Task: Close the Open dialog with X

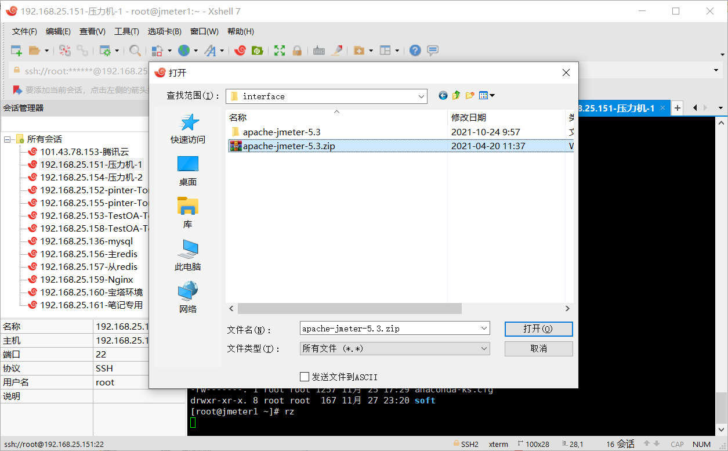Action: point(566,73)
